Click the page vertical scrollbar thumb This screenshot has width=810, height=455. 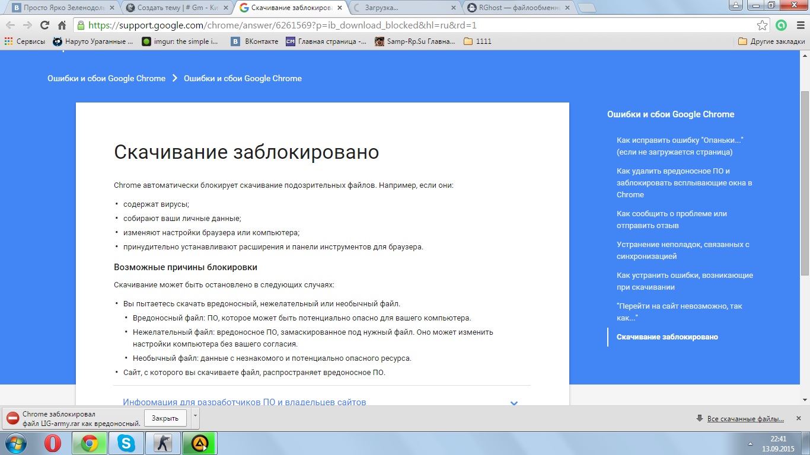pos(805,183)
